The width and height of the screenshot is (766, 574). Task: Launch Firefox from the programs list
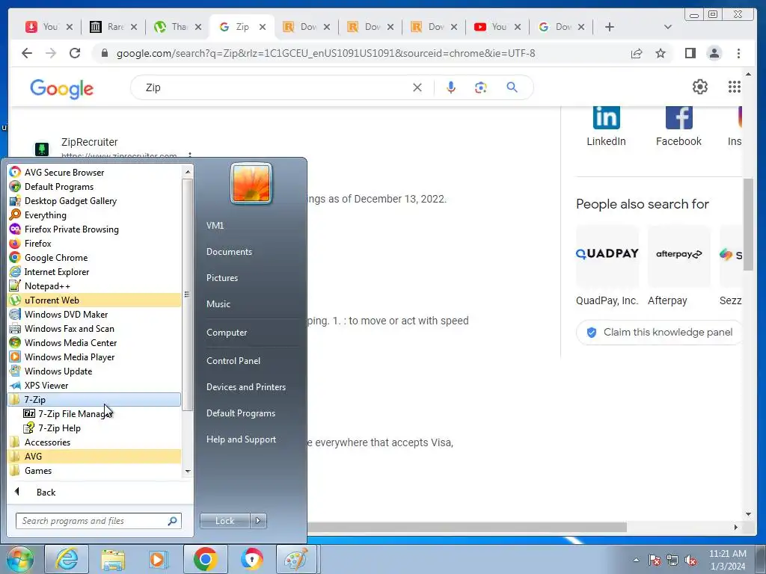95,243
